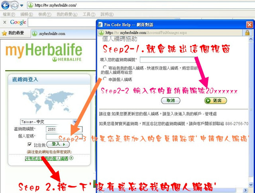255x193 pixels.
Task: Open the 說明(H) menu
Action: (x=107, y=14)
